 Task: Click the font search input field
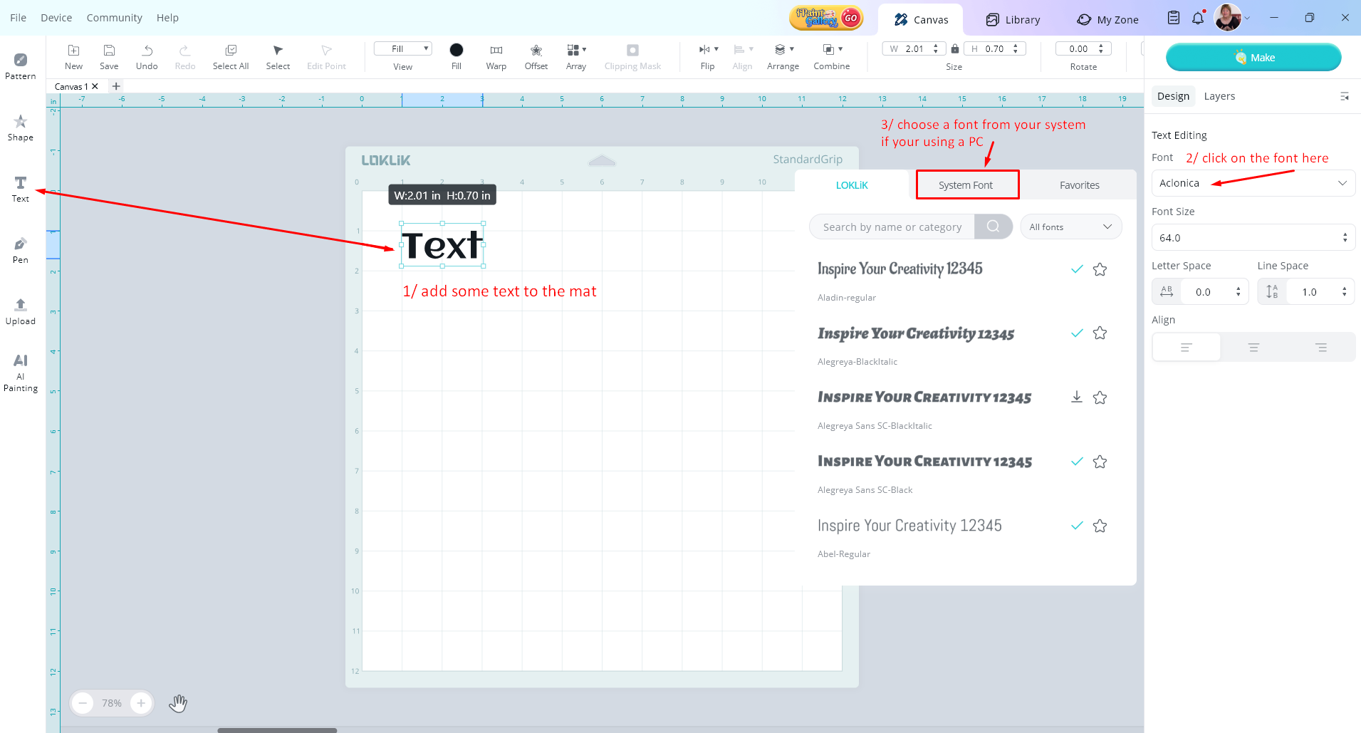point(892,227)
